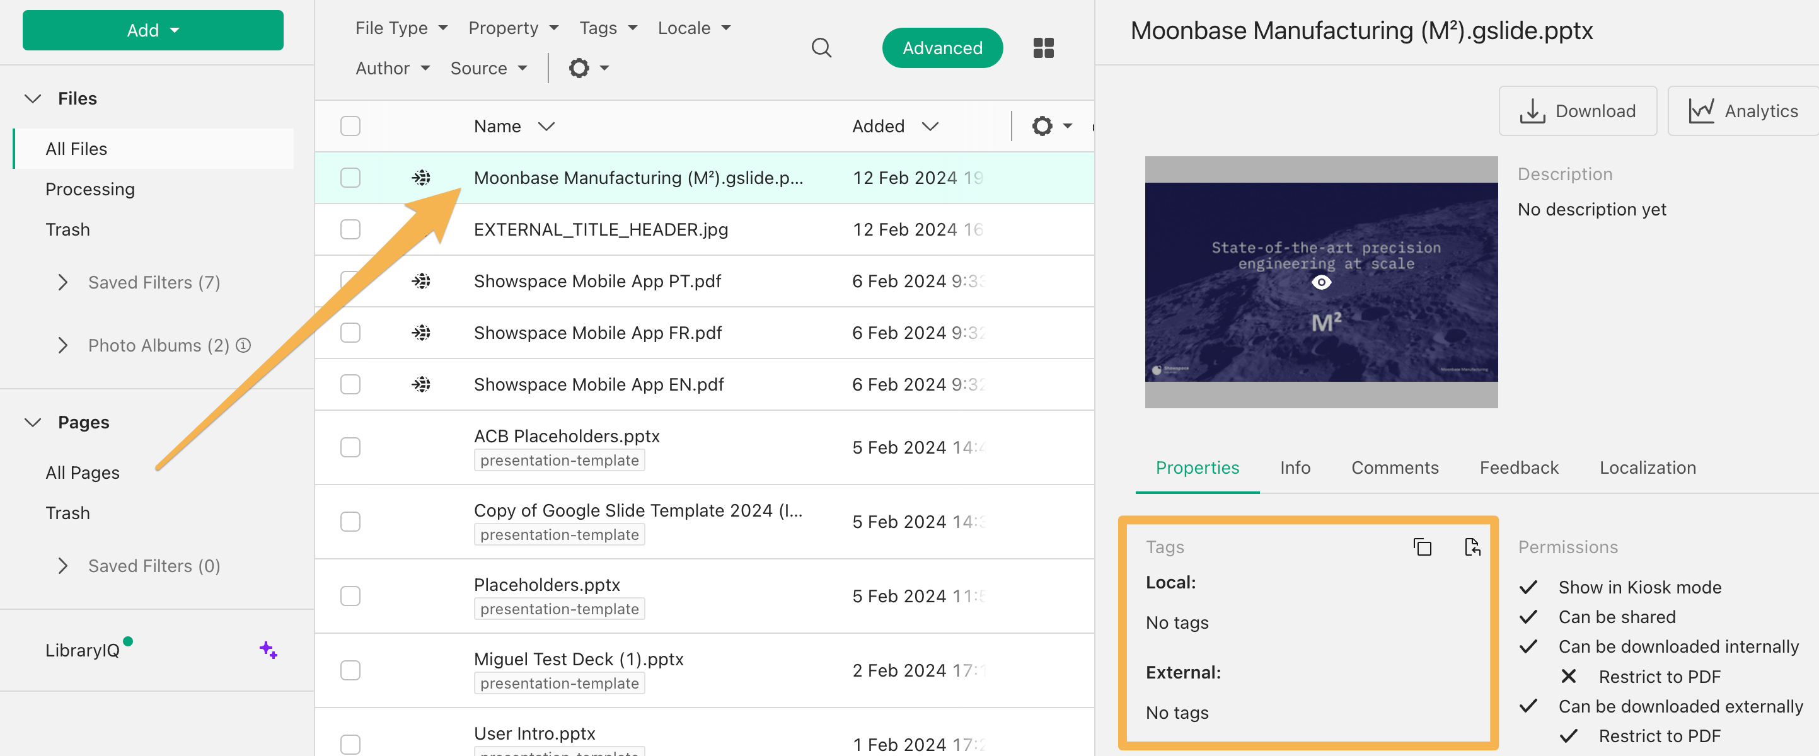This screenshot has width=1819, height=756.
Task: Switch to Properties tab
Action: pyautogui.click(x=1197, y=467)
